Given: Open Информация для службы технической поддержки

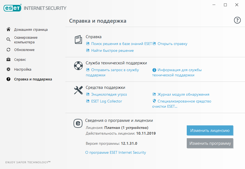Looking at the screenshot, I should pyautogui.click(x=177, y=73).
